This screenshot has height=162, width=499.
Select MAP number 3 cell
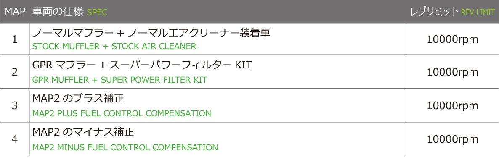coord(15,105)
